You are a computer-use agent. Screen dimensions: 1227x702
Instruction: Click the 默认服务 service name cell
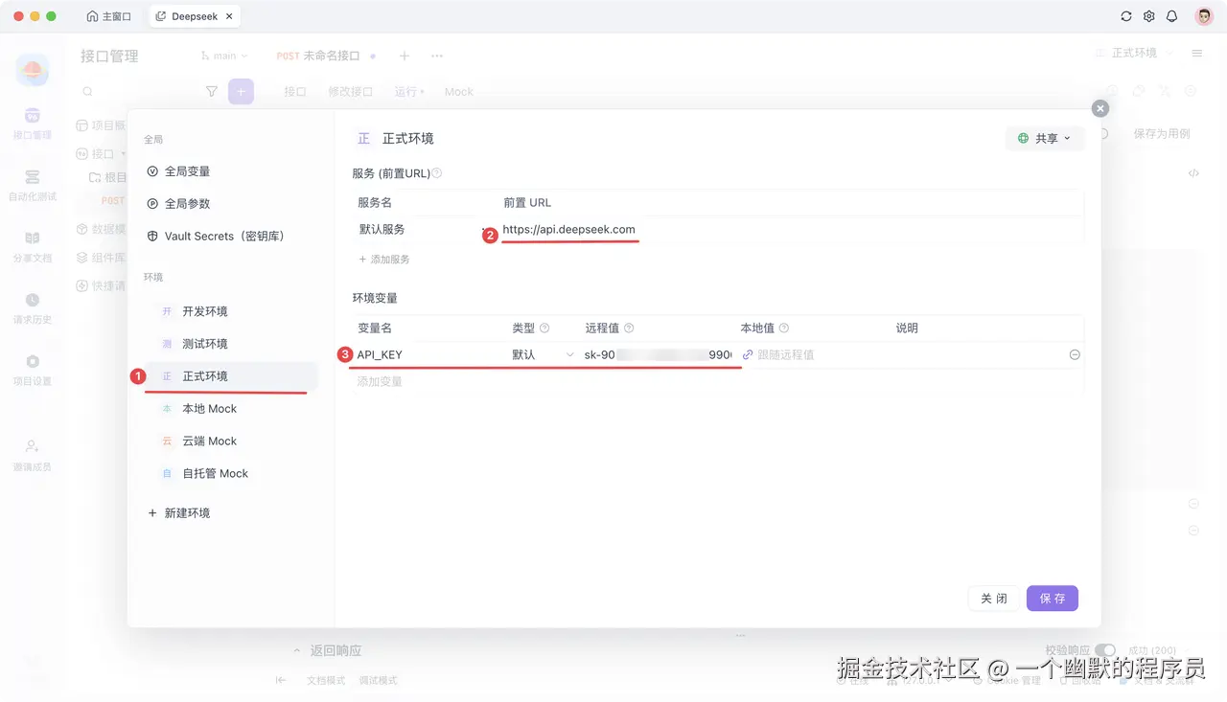pyautogui.click(x=382, y=230)
